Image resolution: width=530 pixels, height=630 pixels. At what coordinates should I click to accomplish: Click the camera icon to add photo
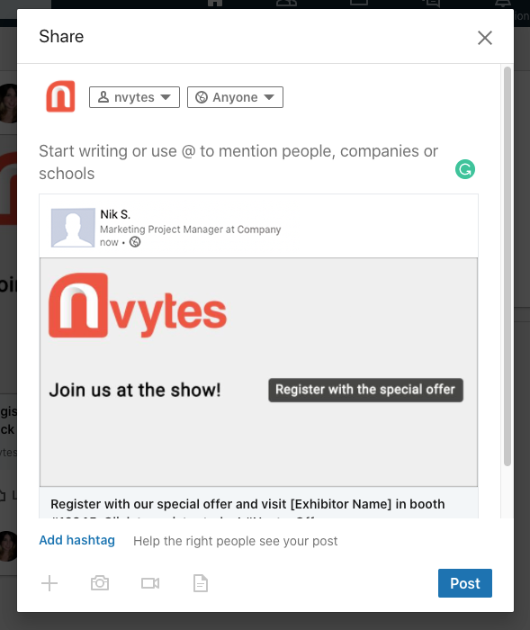(x=100, y=583)
